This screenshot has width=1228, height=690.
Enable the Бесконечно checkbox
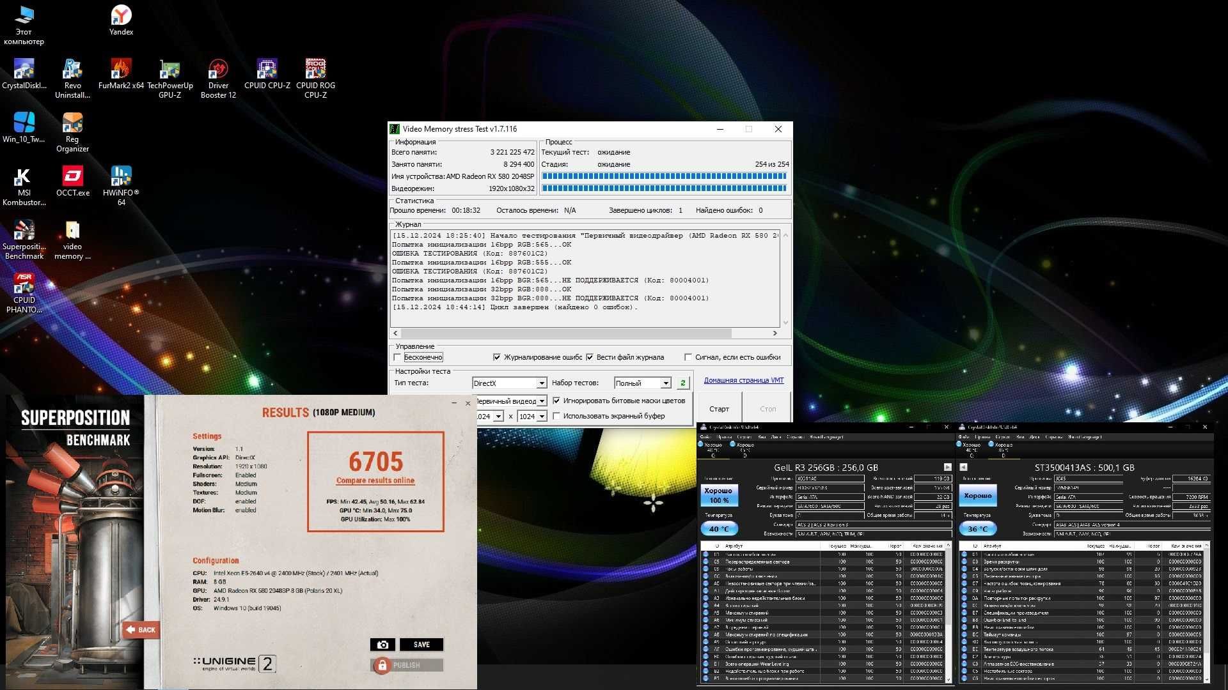pos(397,357)
